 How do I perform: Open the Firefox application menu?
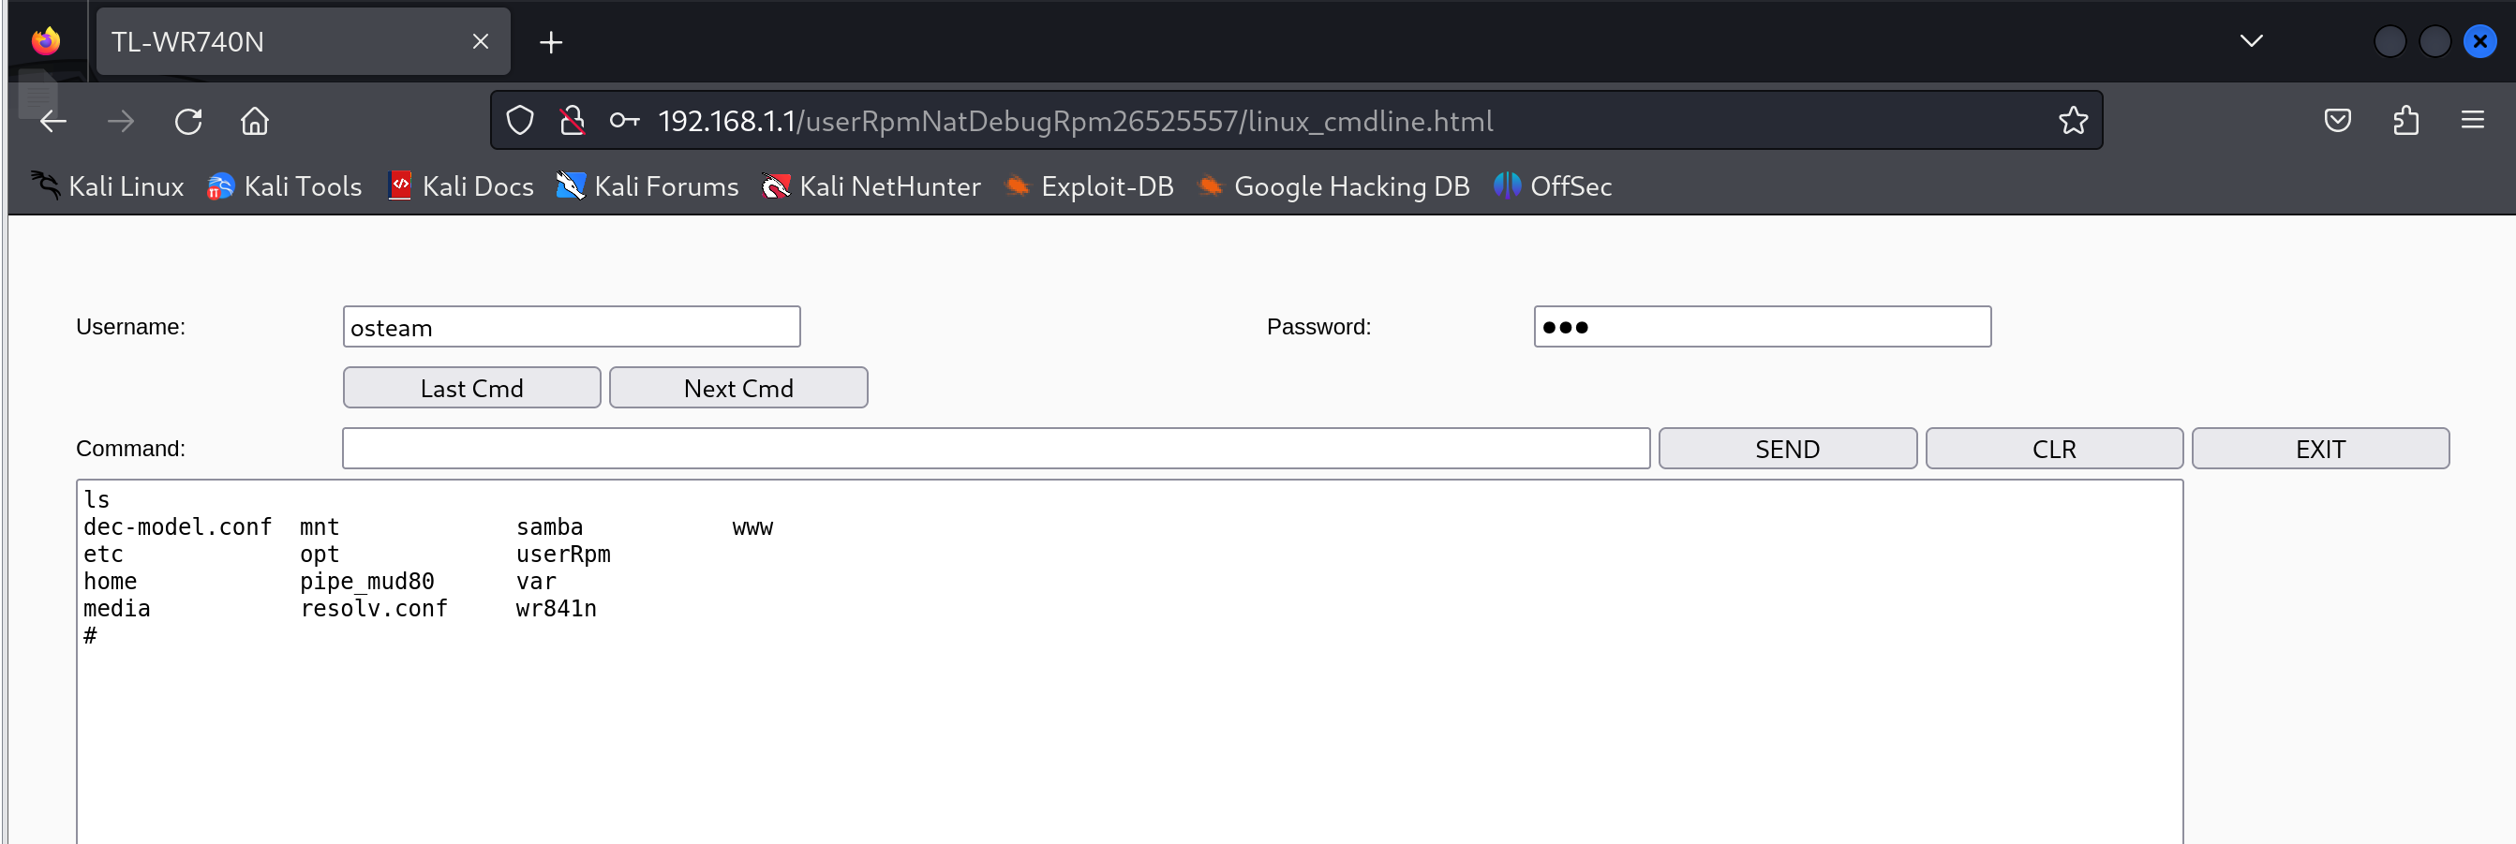coord(2472,121)
